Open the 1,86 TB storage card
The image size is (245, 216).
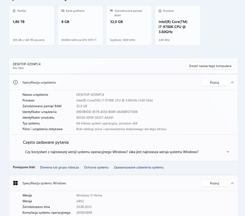click(32, 26)
